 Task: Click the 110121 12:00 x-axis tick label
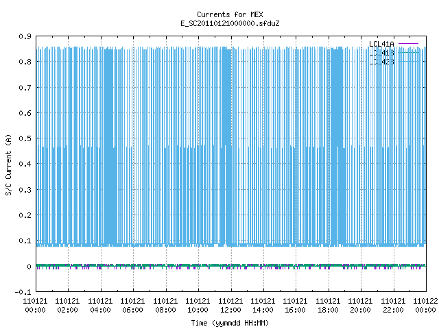click(x=230, y=306)
